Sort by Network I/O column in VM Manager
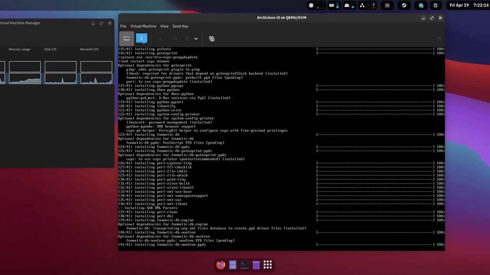The height and width of the screenshot is (275, 490). point(89,49)
